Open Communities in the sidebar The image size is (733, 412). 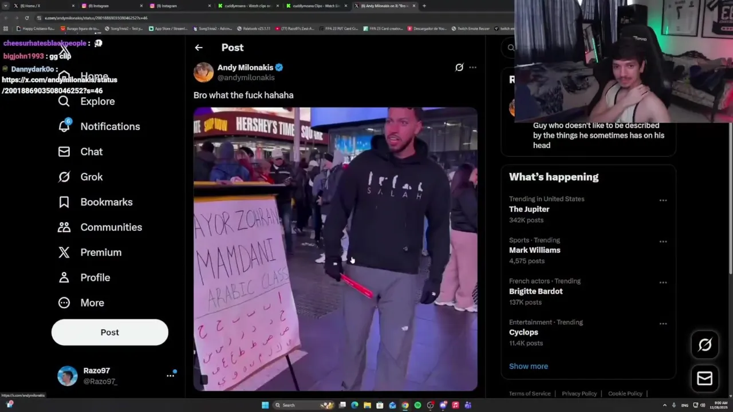(100, 227)
